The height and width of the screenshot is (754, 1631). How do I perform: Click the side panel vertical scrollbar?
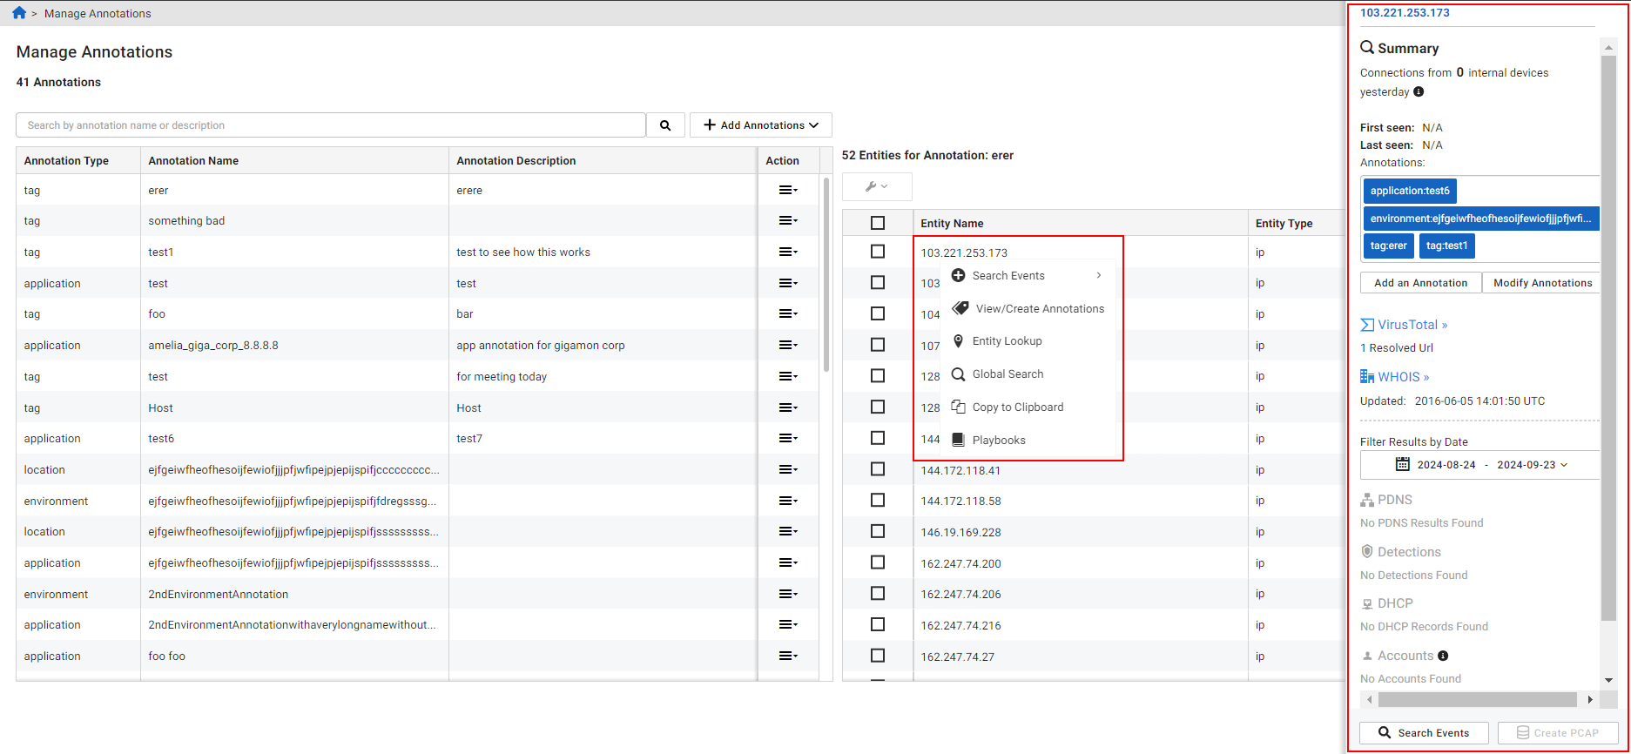1608,340
